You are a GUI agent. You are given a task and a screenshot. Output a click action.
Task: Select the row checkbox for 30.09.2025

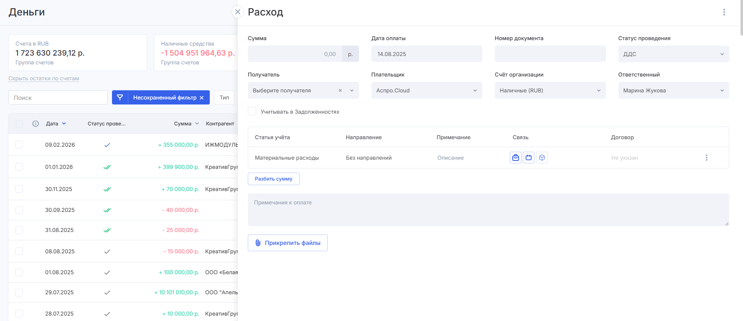point(19,210)
